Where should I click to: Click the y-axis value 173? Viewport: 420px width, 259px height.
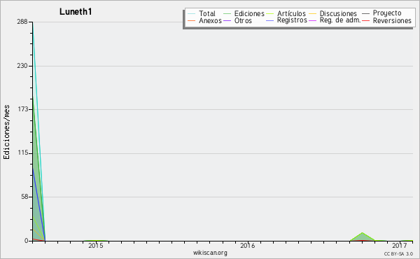click(23, 109)
